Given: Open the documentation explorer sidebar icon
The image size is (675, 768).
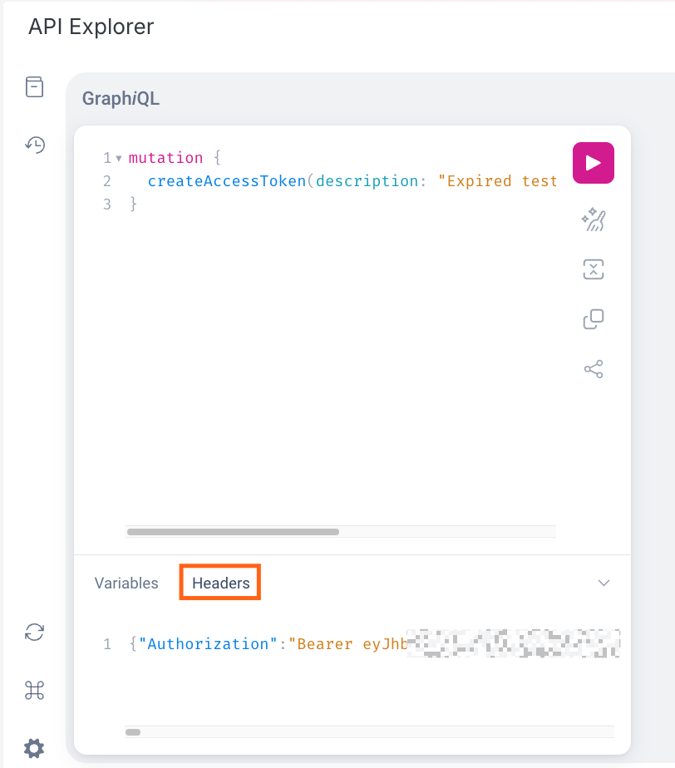Looking at the screenshot, I should point(34,87).
